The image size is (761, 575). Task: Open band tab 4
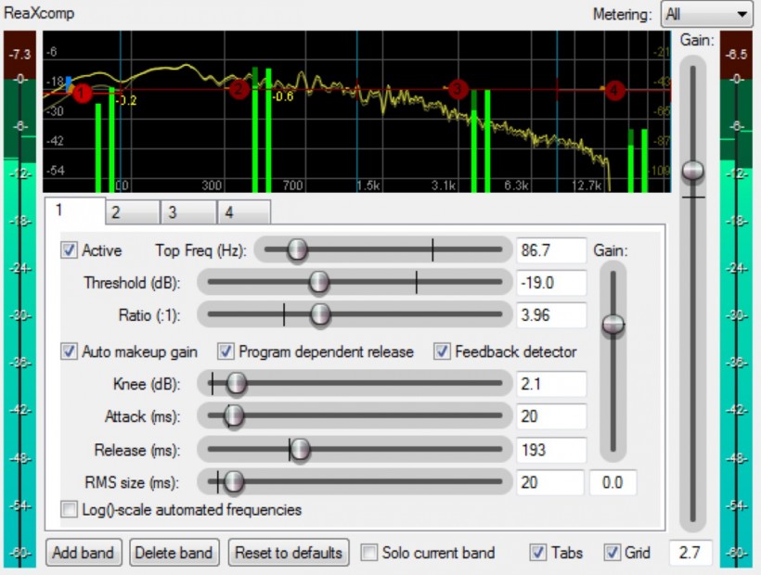pos(243,212)
